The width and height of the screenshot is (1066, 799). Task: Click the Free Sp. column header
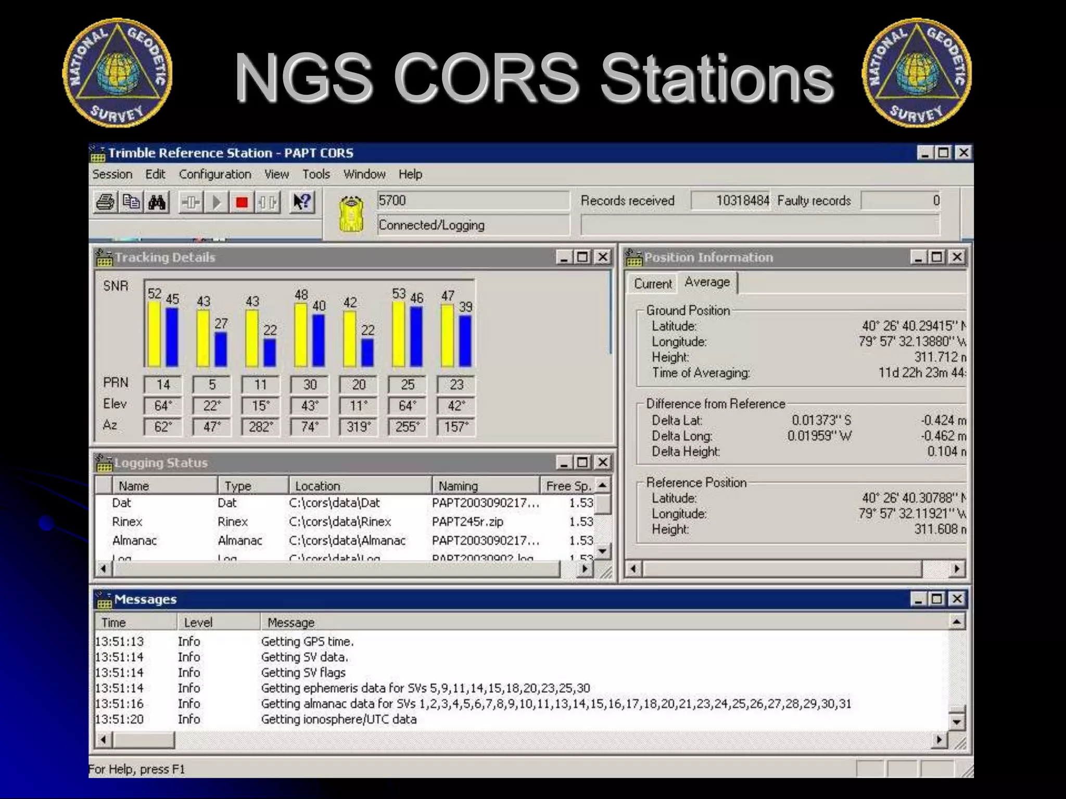click(567, 485)
